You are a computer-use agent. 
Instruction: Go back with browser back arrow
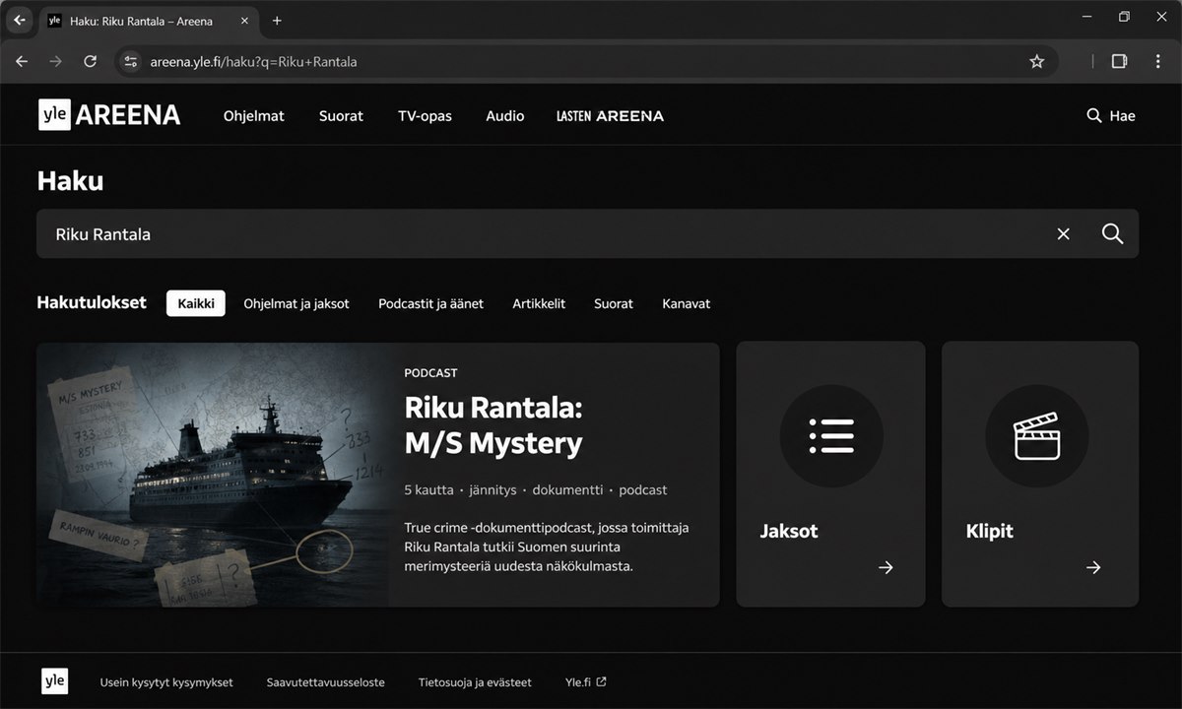(x=22, y=61)
